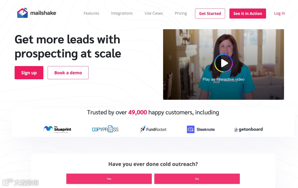
Task: Click the blueprint logo
Action: click(x=57, y=129)
